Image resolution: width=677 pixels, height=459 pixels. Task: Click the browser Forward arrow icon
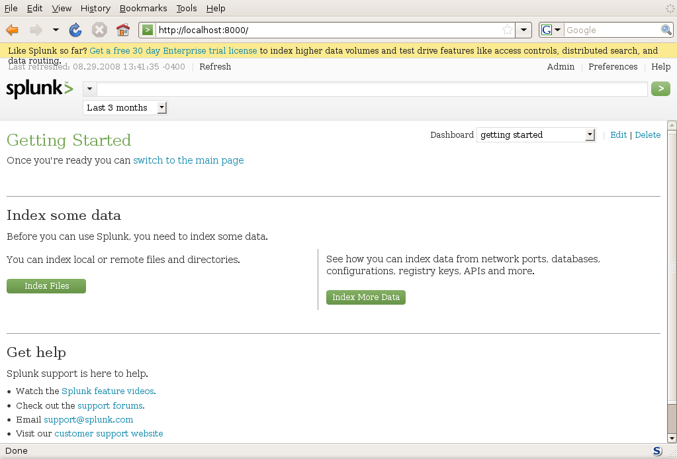coord(36,30)
